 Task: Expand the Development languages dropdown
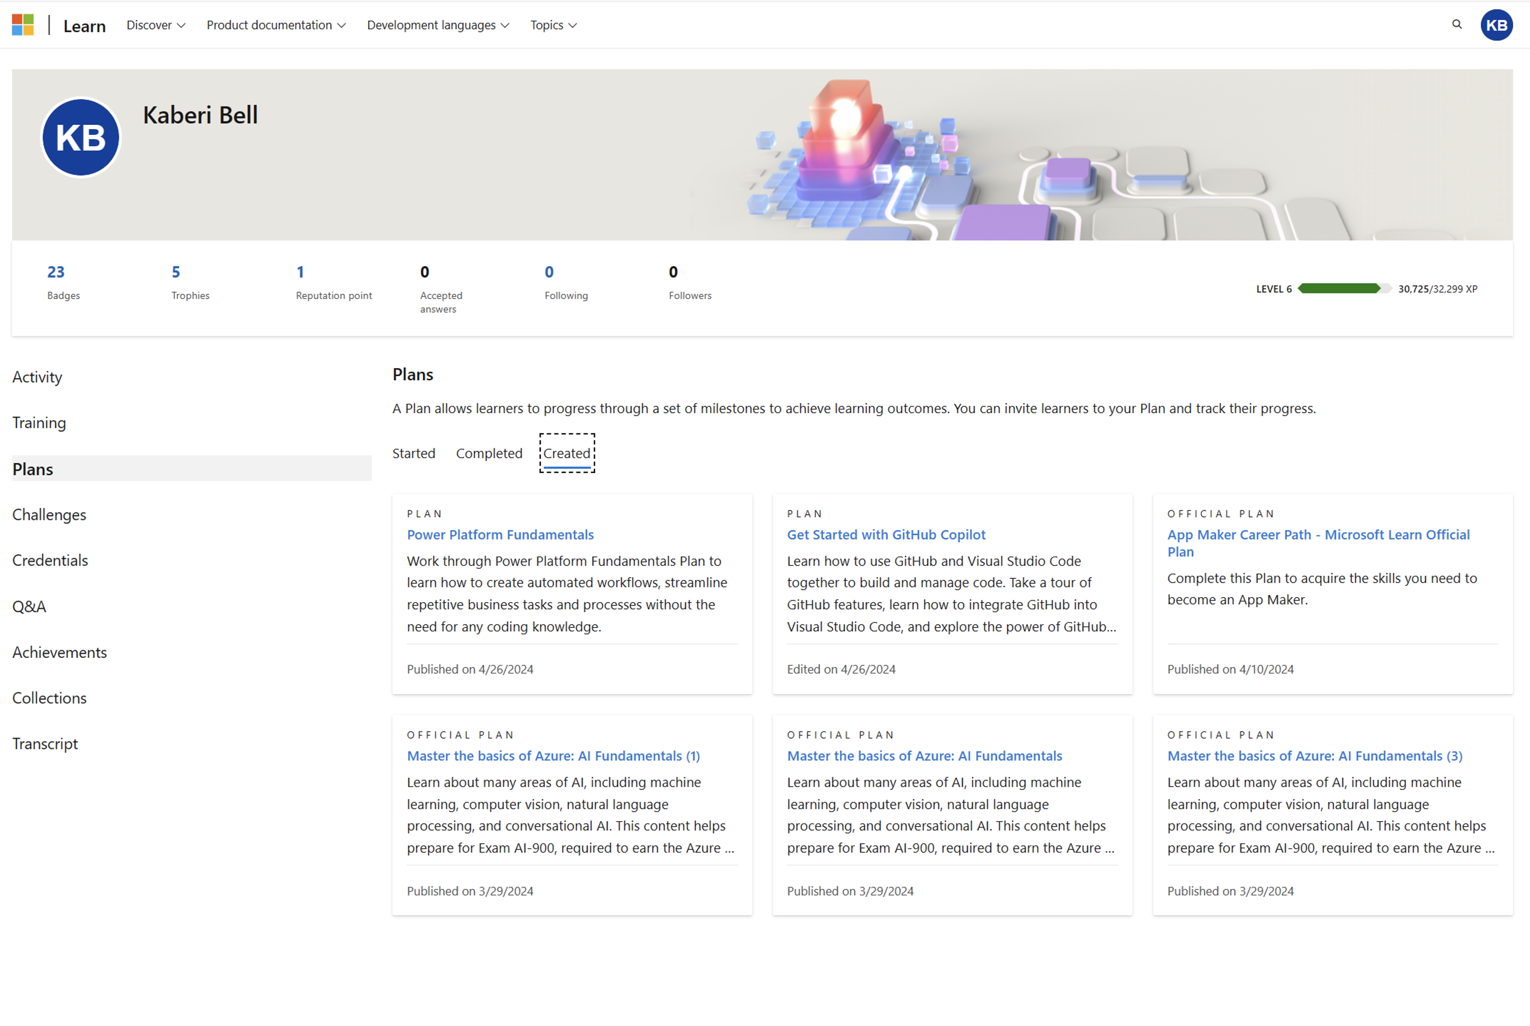pos(438,24)
